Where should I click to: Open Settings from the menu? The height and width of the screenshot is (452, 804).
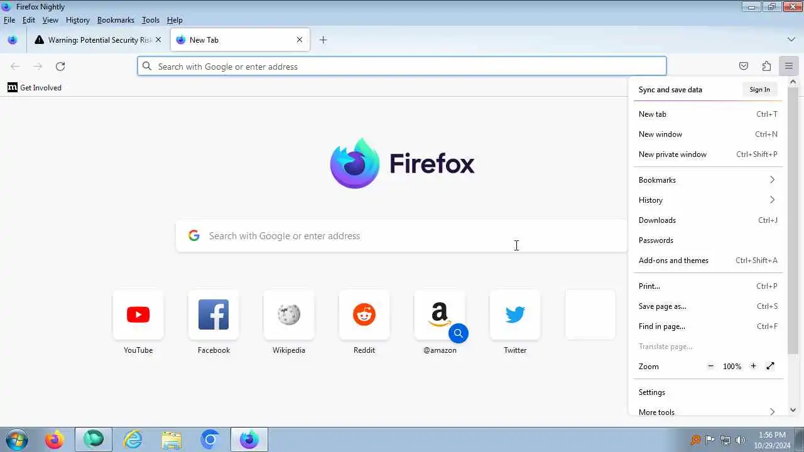tap(708, 392)
